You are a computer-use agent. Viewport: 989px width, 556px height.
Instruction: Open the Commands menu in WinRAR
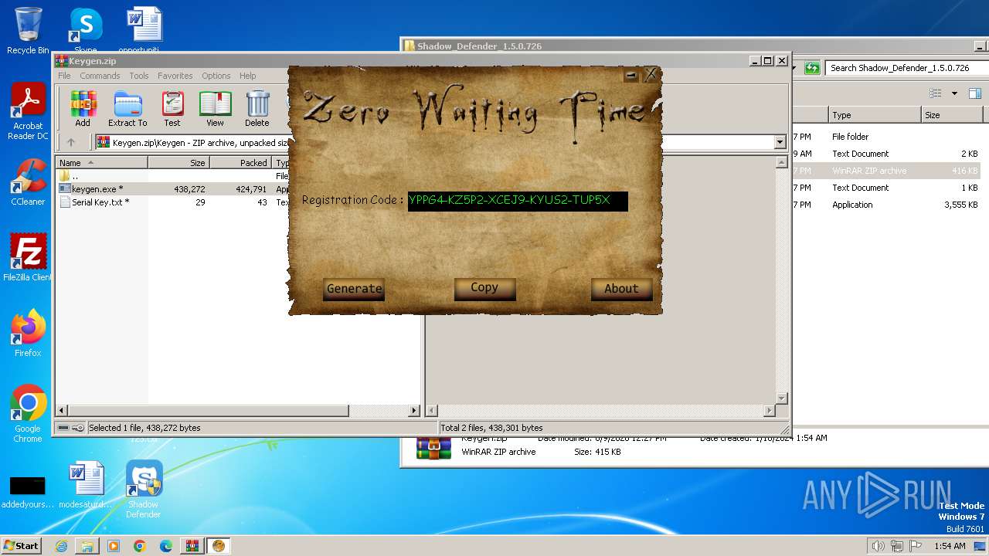[x=100, y=76]
